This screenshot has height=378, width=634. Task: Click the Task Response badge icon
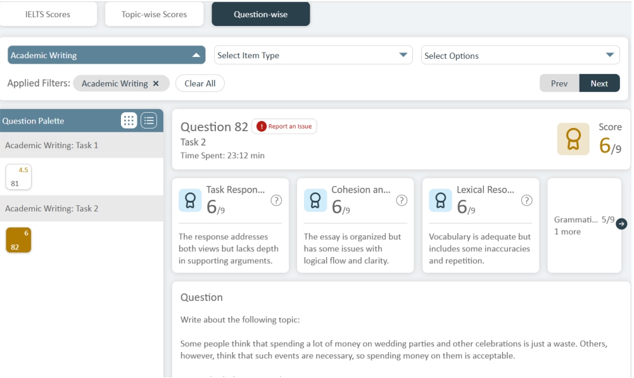[x=190, y=200]
